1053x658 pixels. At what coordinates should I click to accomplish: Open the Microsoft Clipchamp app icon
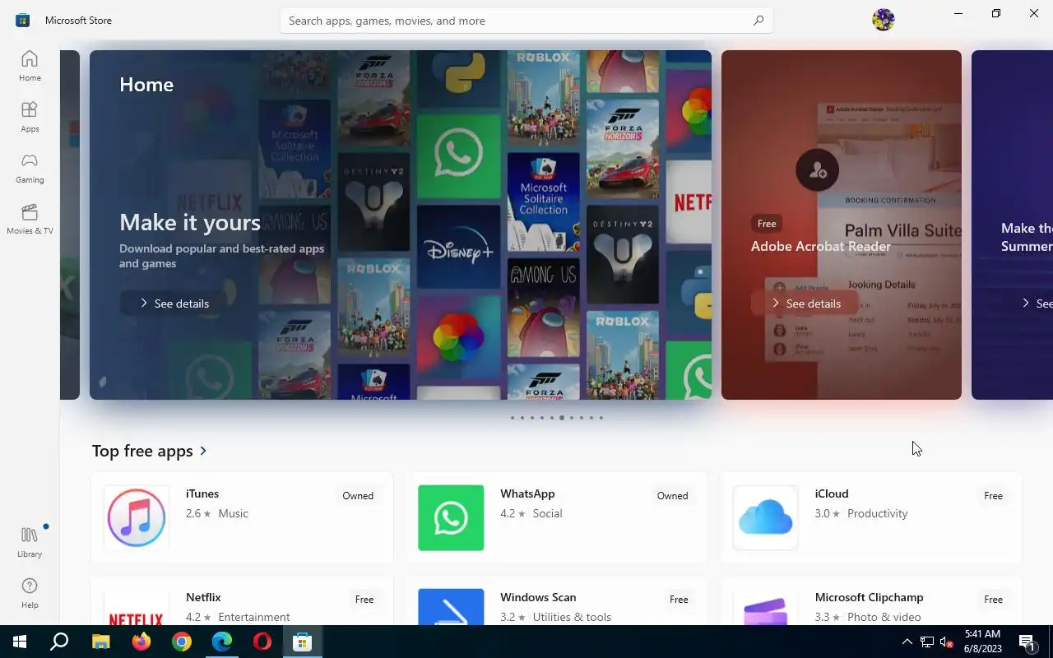coord(766,607)
